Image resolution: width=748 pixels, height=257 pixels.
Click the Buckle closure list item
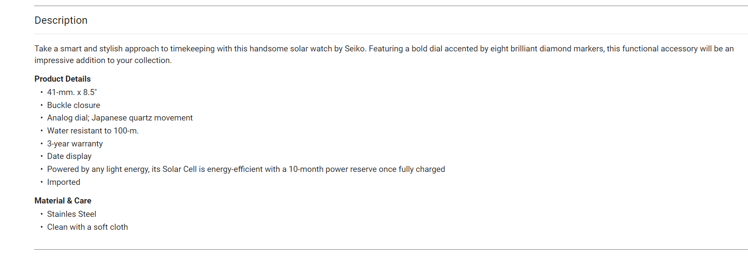[x=74, y=105]
